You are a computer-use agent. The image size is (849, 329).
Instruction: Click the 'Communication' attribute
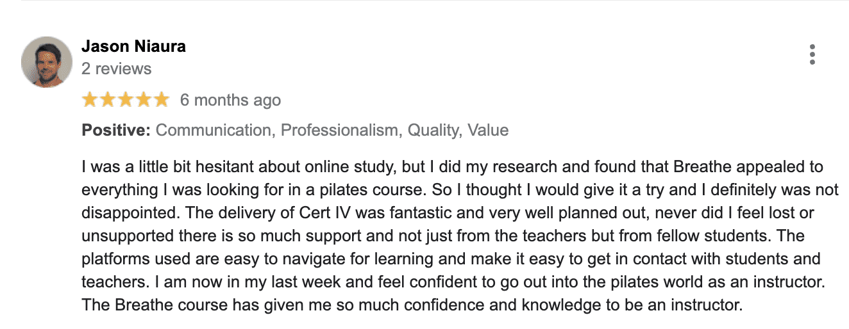tap(214, 131)
